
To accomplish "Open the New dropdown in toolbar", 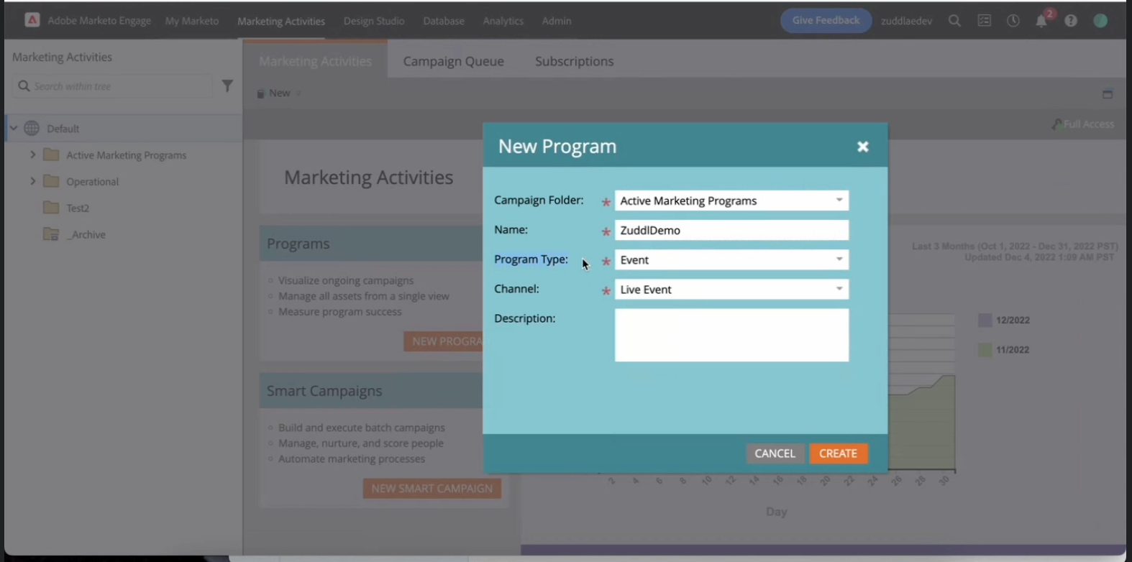I will tap(279, 93).
